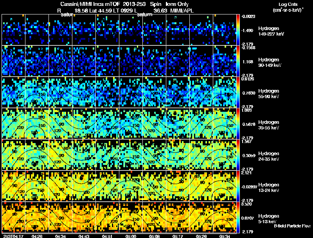Click the '05:26' time axis label
Viewport: 313px width, 238px height.
click(x=201, y=236)
